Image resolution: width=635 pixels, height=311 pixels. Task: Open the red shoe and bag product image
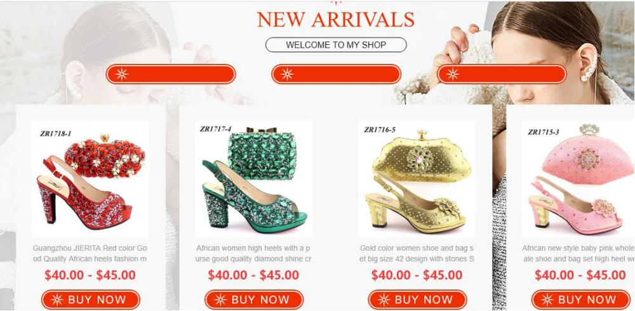(90, 179)
